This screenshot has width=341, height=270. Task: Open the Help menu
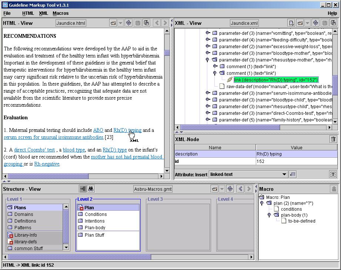[x=332, y=13]
